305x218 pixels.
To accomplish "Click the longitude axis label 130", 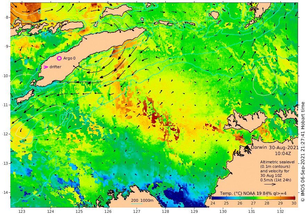I will pyautogui.click(x=223, y=211).
